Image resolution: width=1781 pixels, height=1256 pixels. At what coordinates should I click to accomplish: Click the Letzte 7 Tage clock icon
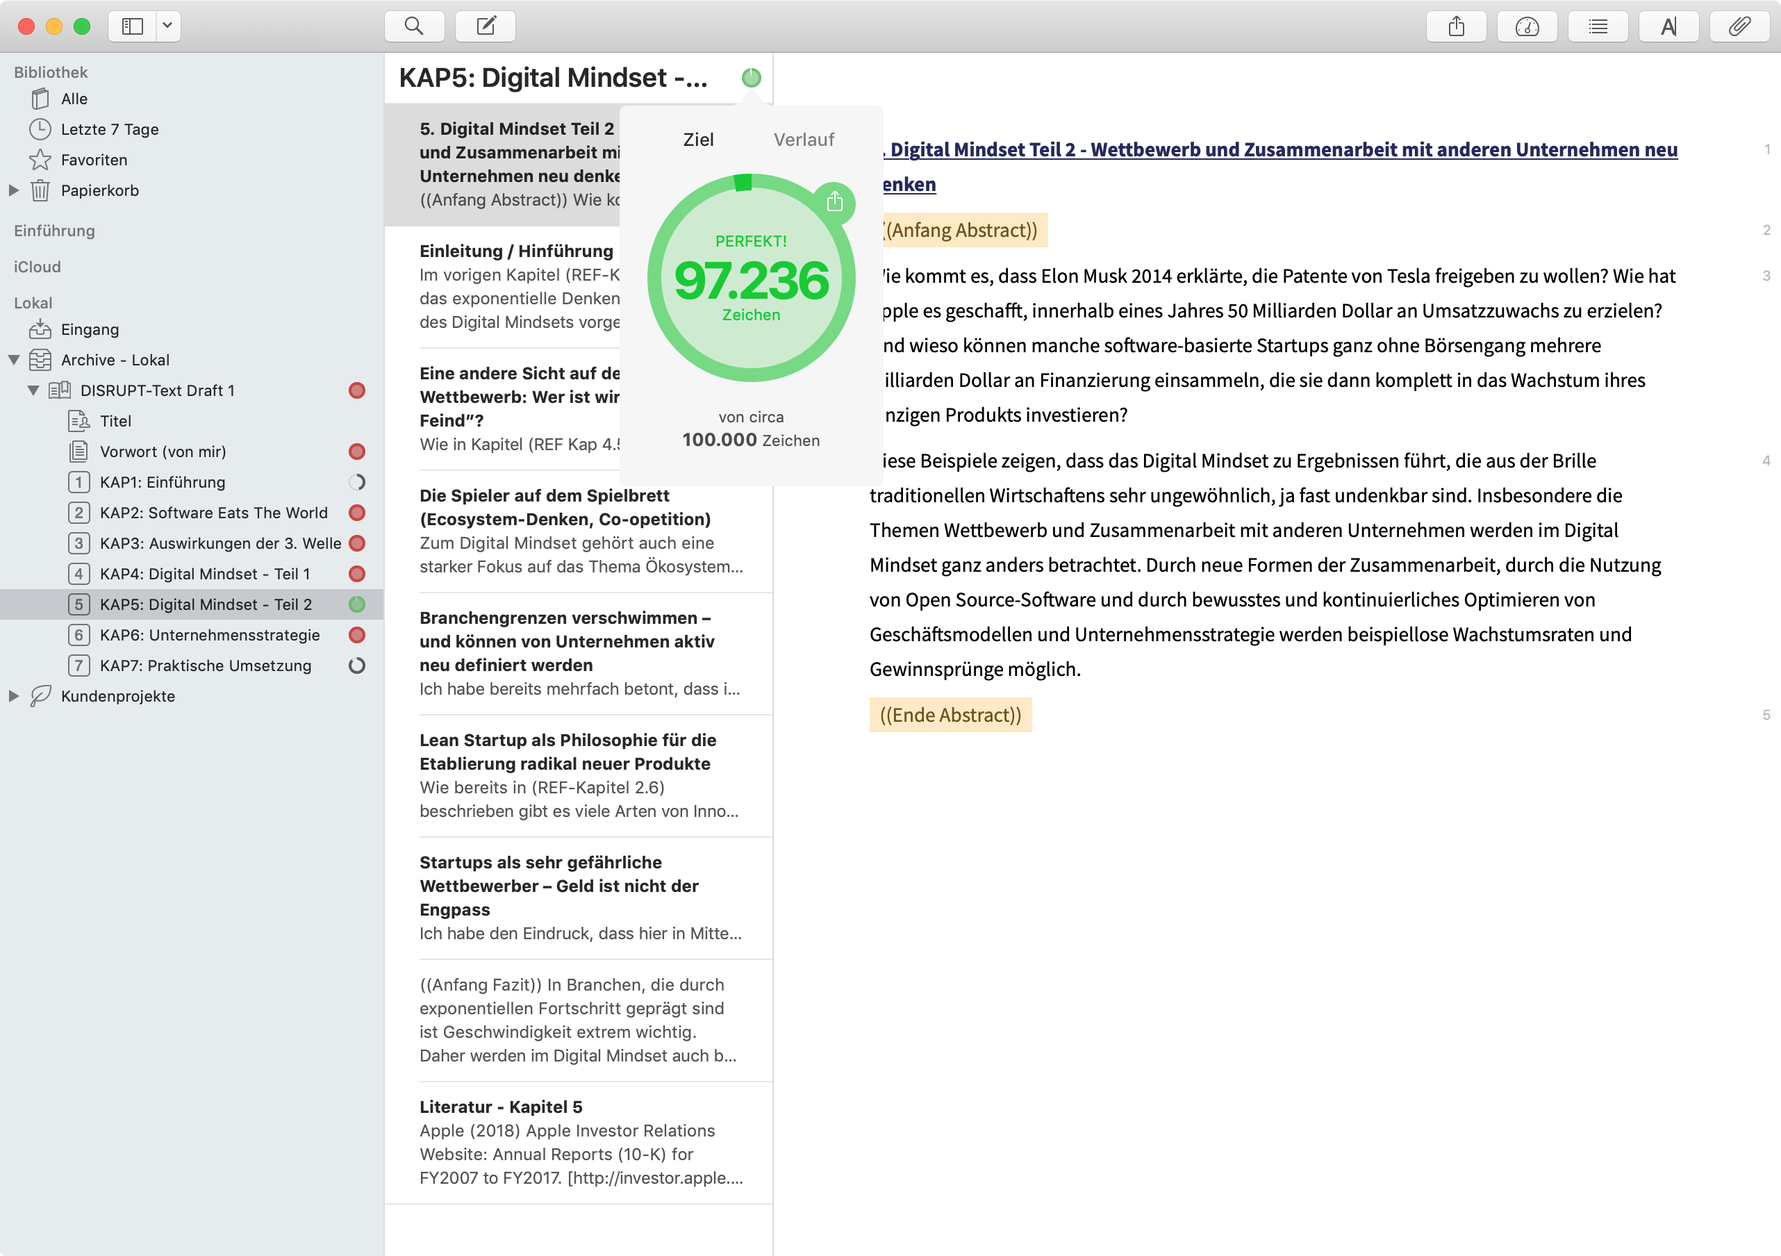pos(40,129)
